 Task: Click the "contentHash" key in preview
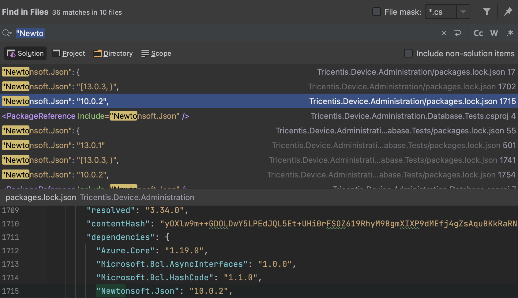[118, 224]
